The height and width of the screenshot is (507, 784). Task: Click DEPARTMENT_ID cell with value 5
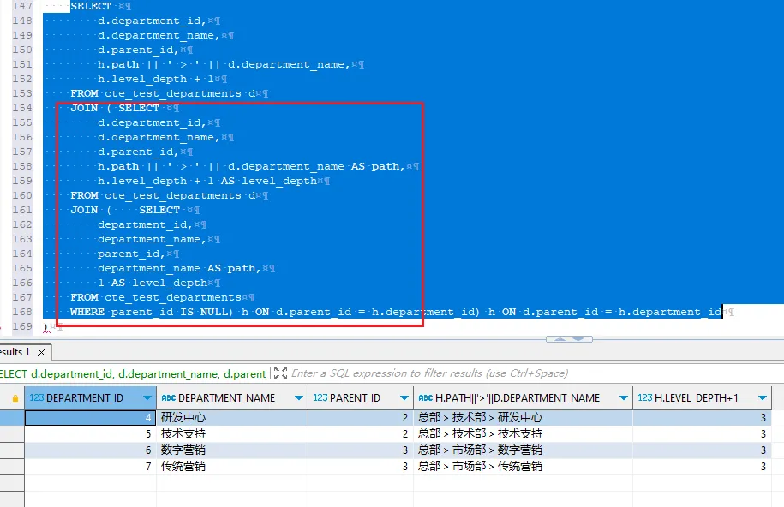(91, 433)
